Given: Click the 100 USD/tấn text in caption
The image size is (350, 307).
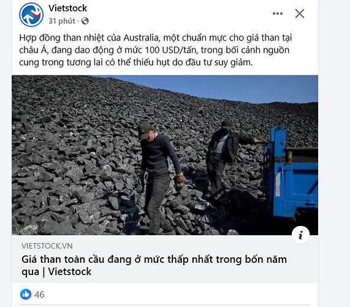Looking at the screenshot, I should tap(171, 50).
